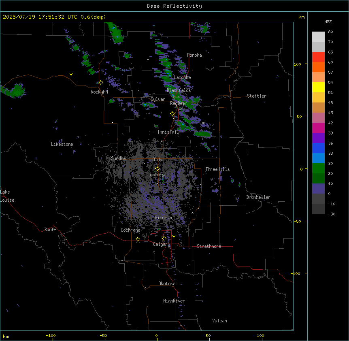Screen dimensions: 349x341
Task: Click the 100 tick label on right axis
Action: click(x=297, y=64)
